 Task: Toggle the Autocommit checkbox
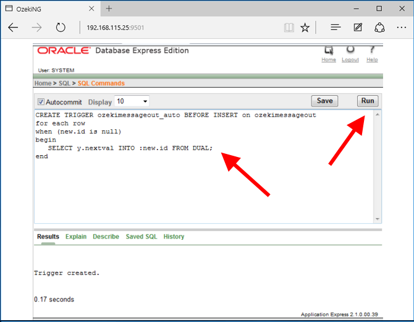41,101
